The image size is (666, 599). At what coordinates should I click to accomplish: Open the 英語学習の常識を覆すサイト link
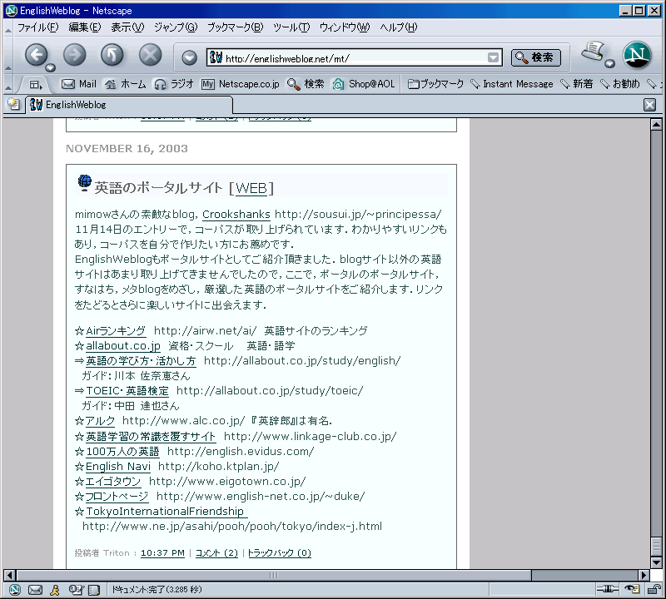(151, 437)
